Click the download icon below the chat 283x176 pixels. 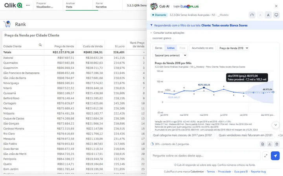click(270, 144)
